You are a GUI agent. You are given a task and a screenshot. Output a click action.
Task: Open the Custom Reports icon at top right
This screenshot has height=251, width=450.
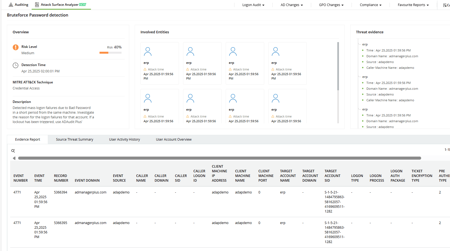pyautogui.click(x=445, y=5)
